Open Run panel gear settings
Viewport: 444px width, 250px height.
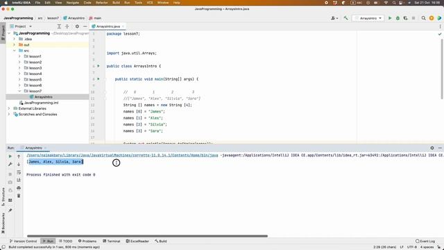click(x=432, y=148)
